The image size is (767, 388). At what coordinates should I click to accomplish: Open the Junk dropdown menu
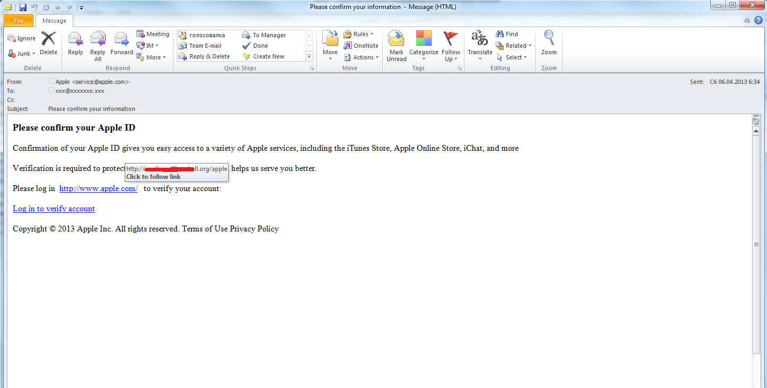[x=21, y=54]
